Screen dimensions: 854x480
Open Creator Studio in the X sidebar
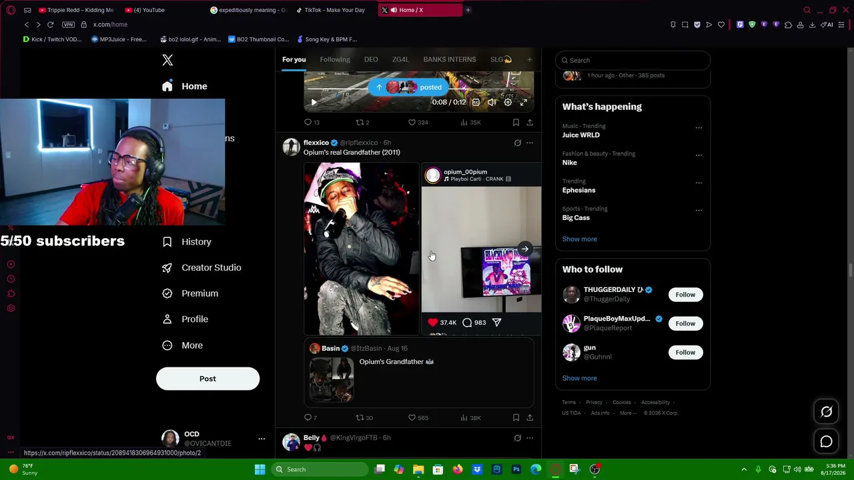pyautogui.click(x=201, y=267)
